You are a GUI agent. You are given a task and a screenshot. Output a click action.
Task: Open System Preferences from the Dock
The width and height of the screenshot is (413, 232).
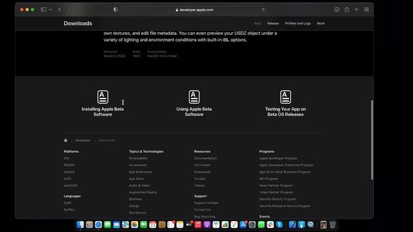pyautogui.click(x=252, y=225)
